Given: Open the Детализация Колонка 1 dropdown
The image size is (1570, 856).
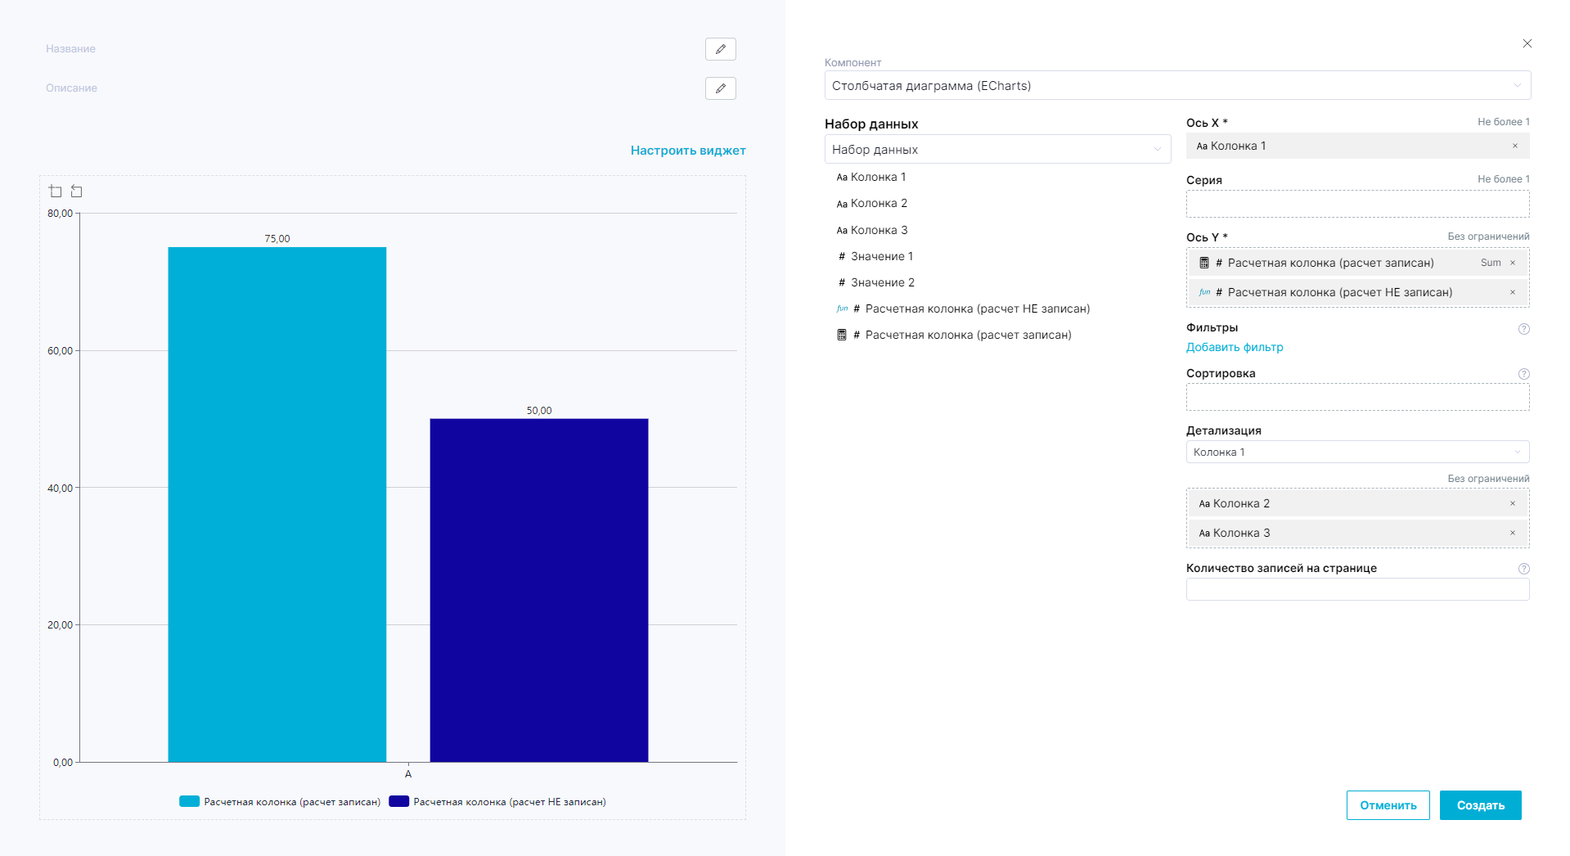Looking at the screenshot, I should (x=1356, y=453).
